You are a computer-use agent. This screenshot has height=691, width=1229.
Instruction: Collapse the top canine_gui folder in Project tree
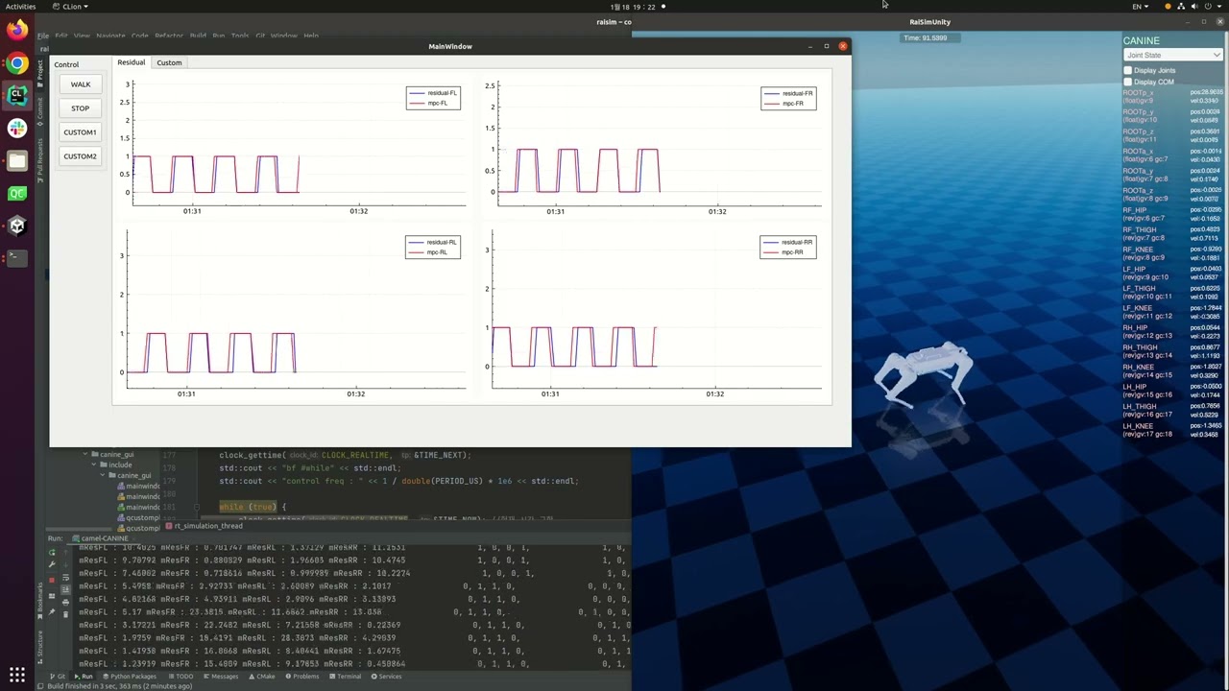tap(84, 455)
